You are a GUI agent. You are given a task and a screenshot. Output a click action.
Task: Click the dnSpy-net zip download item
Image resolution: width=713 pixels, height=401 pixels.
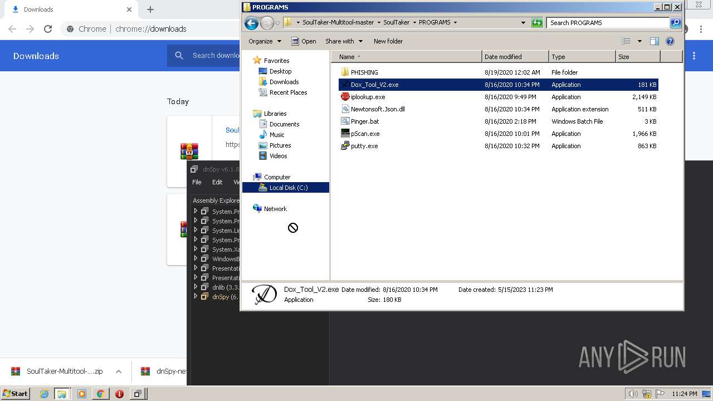162,371
